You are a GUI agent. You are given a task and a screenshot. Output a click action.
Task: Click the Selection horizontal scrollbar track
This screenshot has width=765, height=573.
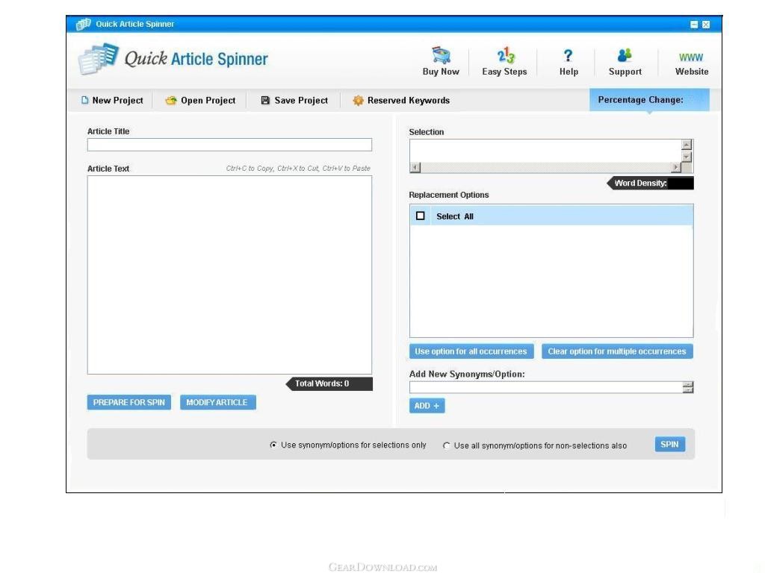pyautogui.click(x=545, y=168)
